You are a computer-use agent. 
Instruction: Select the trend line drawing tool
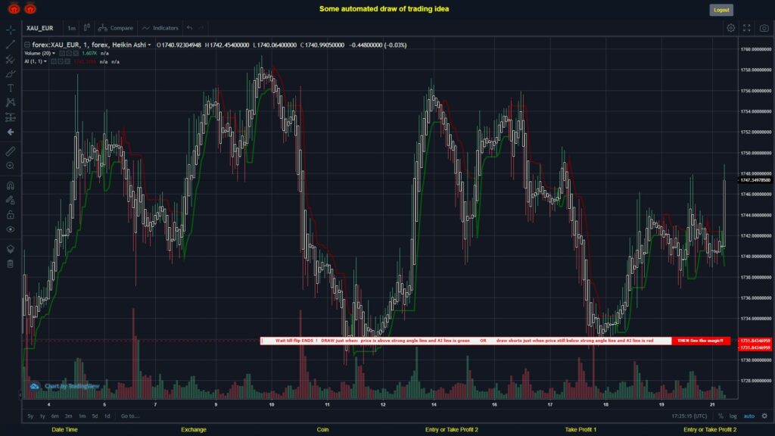point(11,45)
